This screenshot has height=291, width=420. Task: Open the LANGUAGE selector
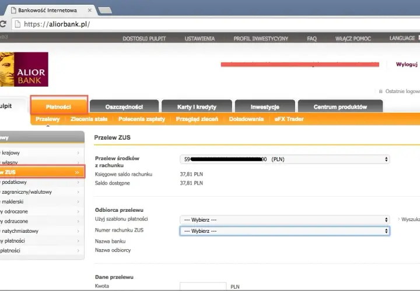point(402,38)
